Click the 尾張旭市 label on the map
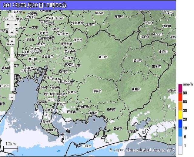 [67, 44]
